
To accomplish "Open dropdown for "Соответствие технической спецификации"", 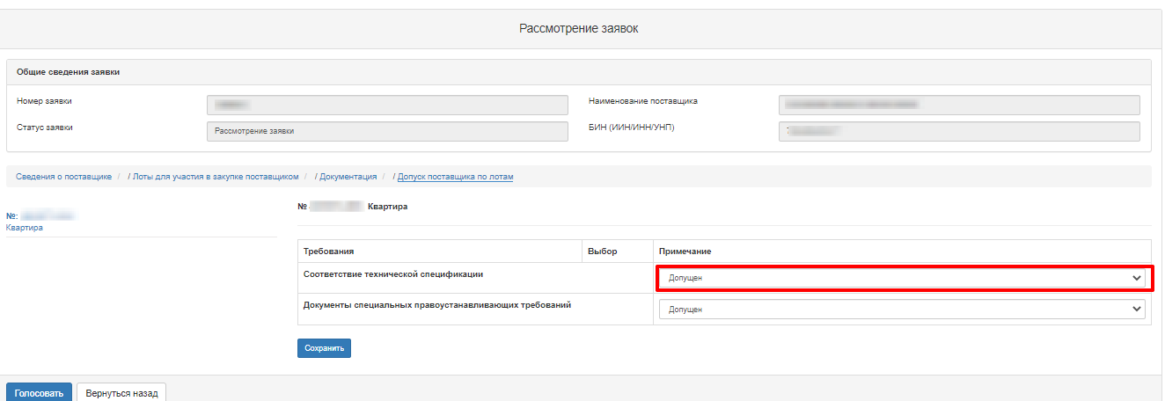I will [902, 278].
